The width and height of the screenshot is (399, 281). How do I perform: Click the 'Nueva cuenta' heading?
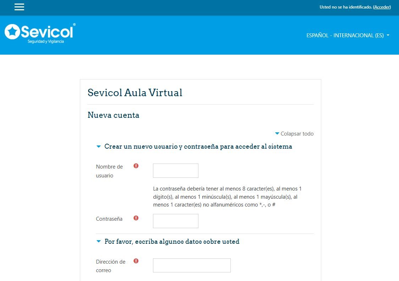point(113,115)
